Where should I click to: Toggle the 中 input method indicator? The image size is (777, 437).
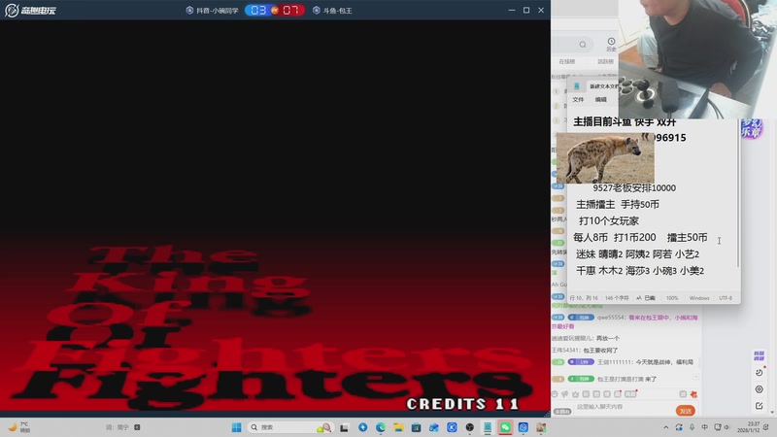[705, 427]
